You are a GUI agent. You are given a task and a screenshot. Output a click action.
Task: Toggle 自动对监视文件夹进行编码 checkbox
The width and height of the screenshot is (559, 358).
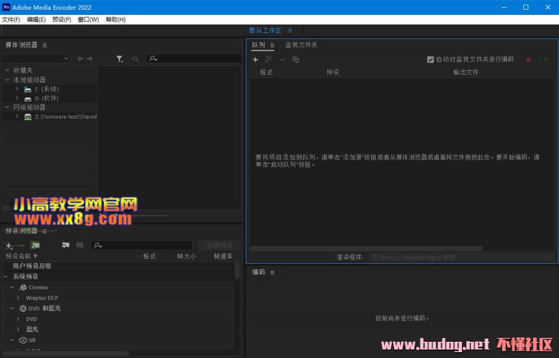pos(430,60)
